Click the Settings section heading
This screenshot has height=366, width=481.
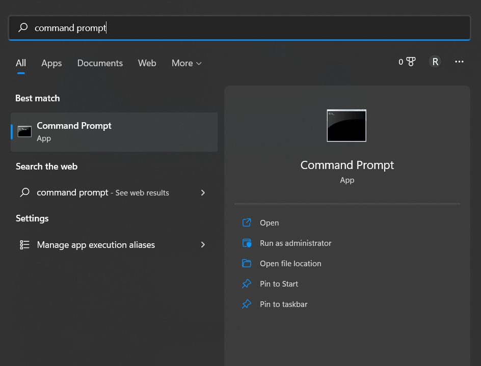[x=32, y=218]
